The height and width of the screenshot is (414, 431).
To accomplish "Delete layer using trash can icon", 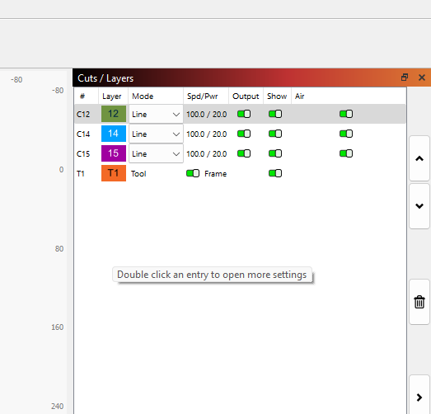I will 419,302.
